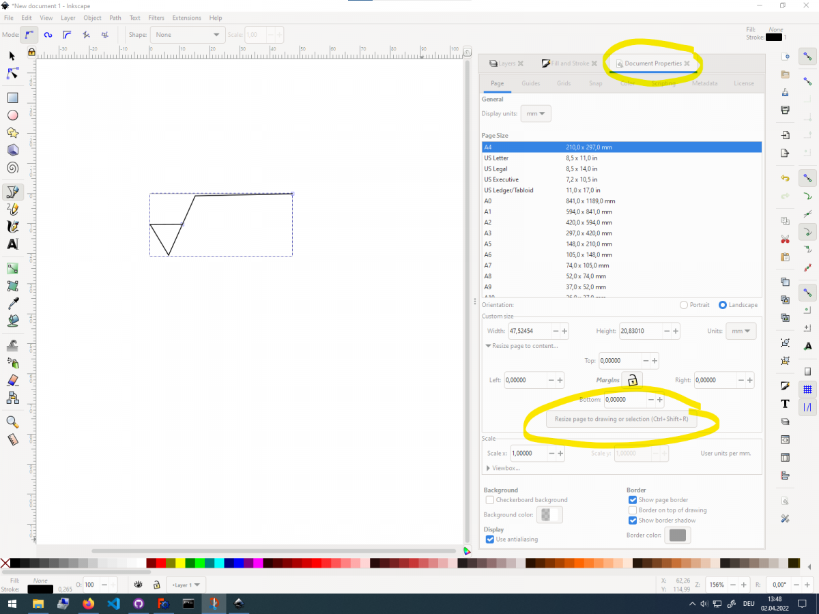Viewport: 819px width, 614px height.
Task: Open the Shape dropdown in tool options
Action: click(x=188, y=34)
